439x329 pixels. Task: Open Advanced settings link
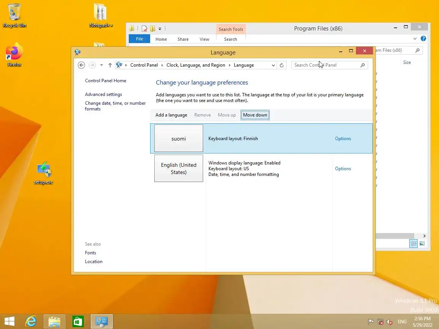(103, 94)
